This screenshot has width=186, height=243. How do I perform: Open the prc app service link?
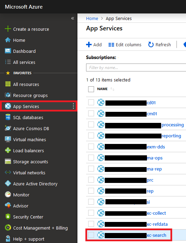[150, 180]
